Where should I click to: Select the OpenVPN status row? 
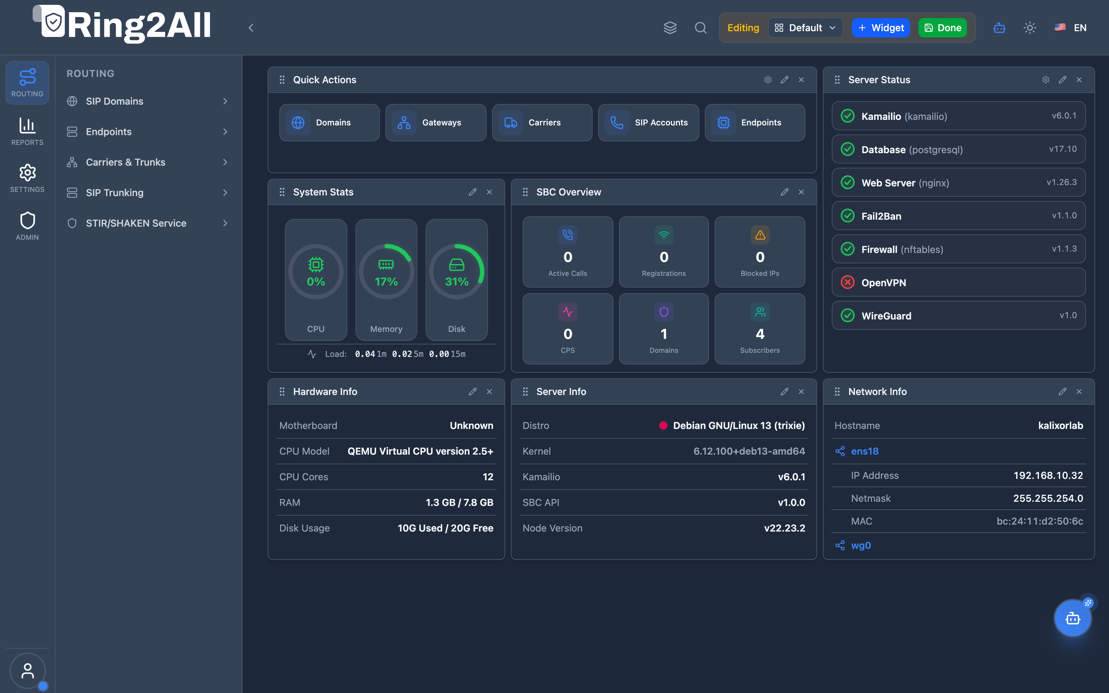point(959,282)
